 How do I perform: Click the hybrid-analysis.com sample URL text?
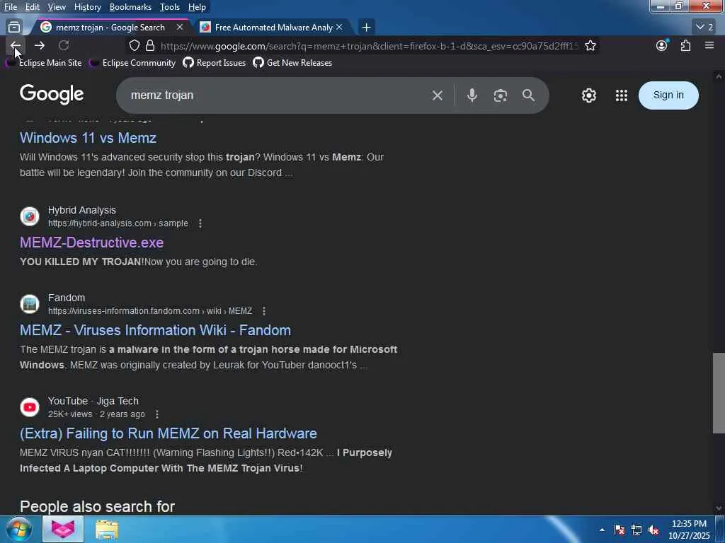118,223
